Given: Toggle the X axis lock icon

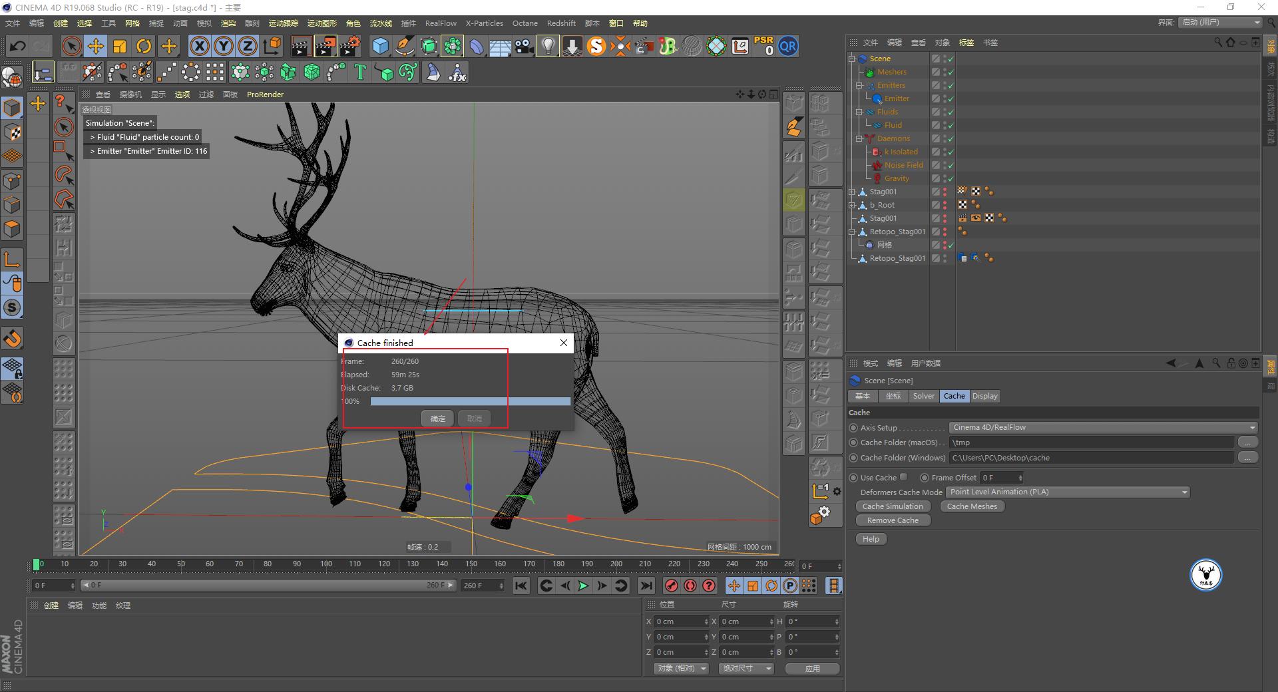Looking at the screenshot, I should tap(199, 46).
